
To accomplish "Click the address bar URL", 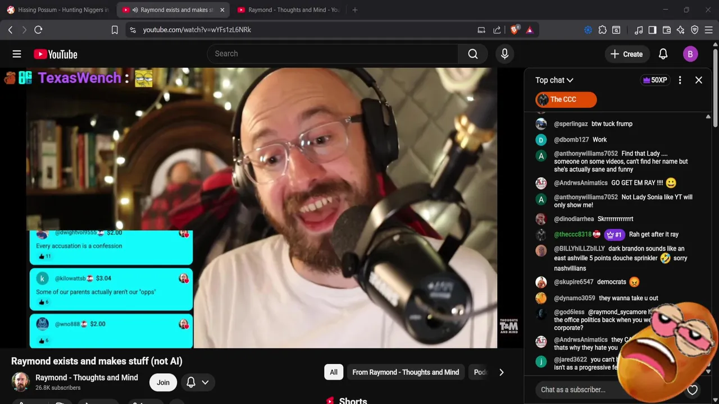I will (x=197, y=30).
